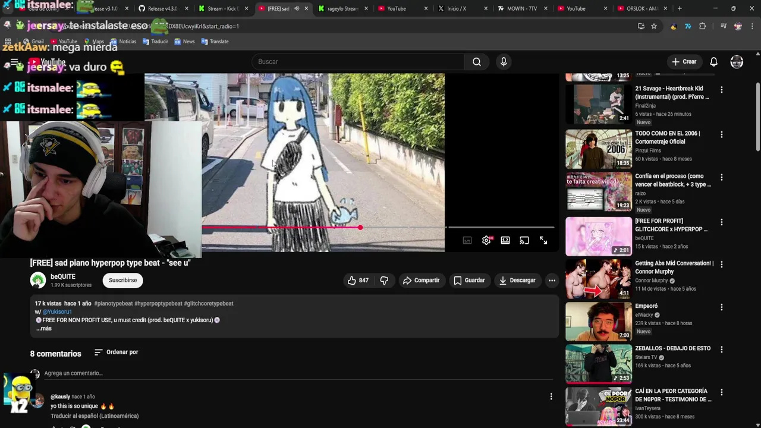Enter fullscreen in the video player

[x=543, y=240]
